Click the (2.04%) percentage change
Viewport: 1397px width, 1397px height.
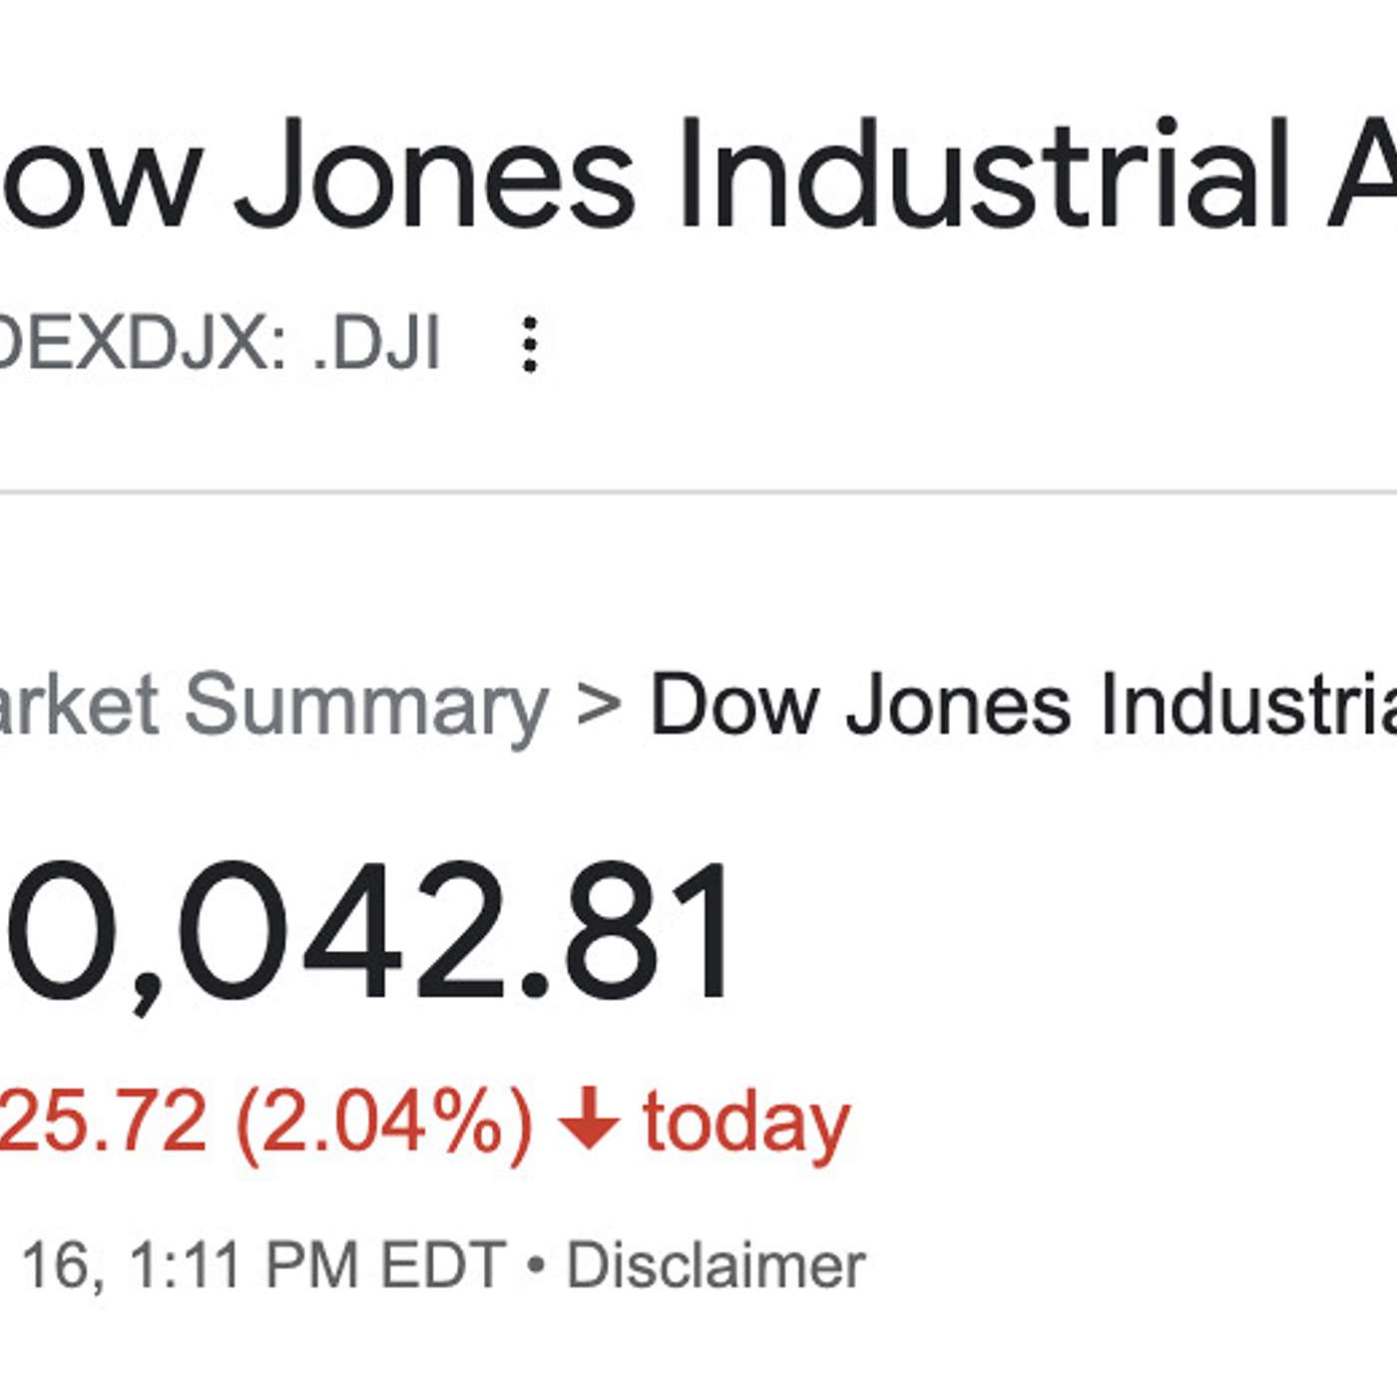click(x=384, y=1121)
